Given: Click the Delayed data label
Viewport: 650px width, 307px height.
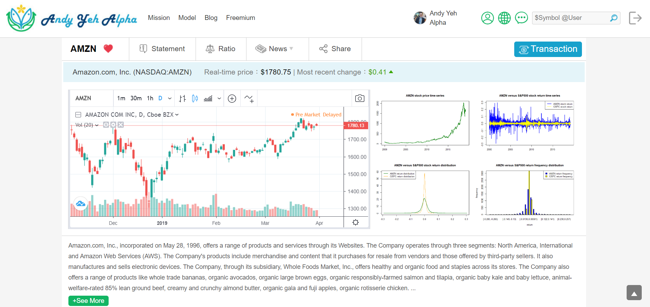Looking at the screenshot, I should coord(332,115).
